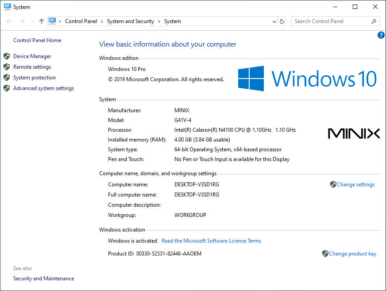
Task: Click the Windows 10 Pro edition text
Action: 127,69
